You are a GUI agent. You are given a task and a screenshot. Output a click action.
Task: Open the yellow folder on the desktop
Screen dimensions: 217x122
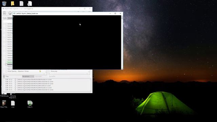13,3
